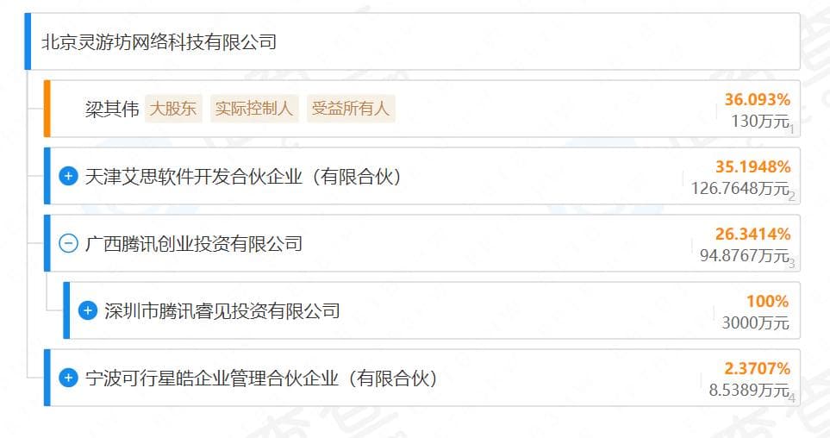Open 广西腾讯创业投资有限公司 company link
The width and height of the screenshot is (830, 438).
tap(194, 244)
